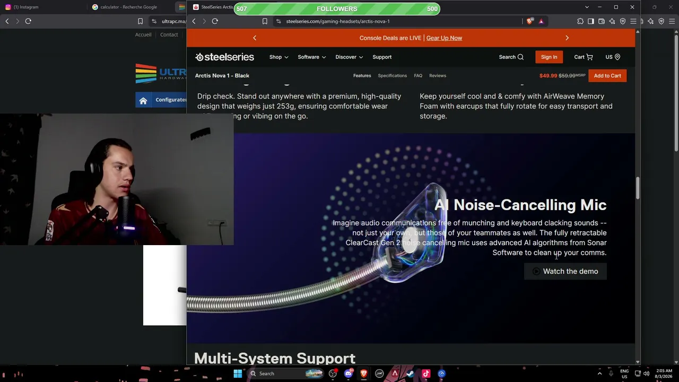Click the Brave Shields lion icon

[x=529, y=21]
